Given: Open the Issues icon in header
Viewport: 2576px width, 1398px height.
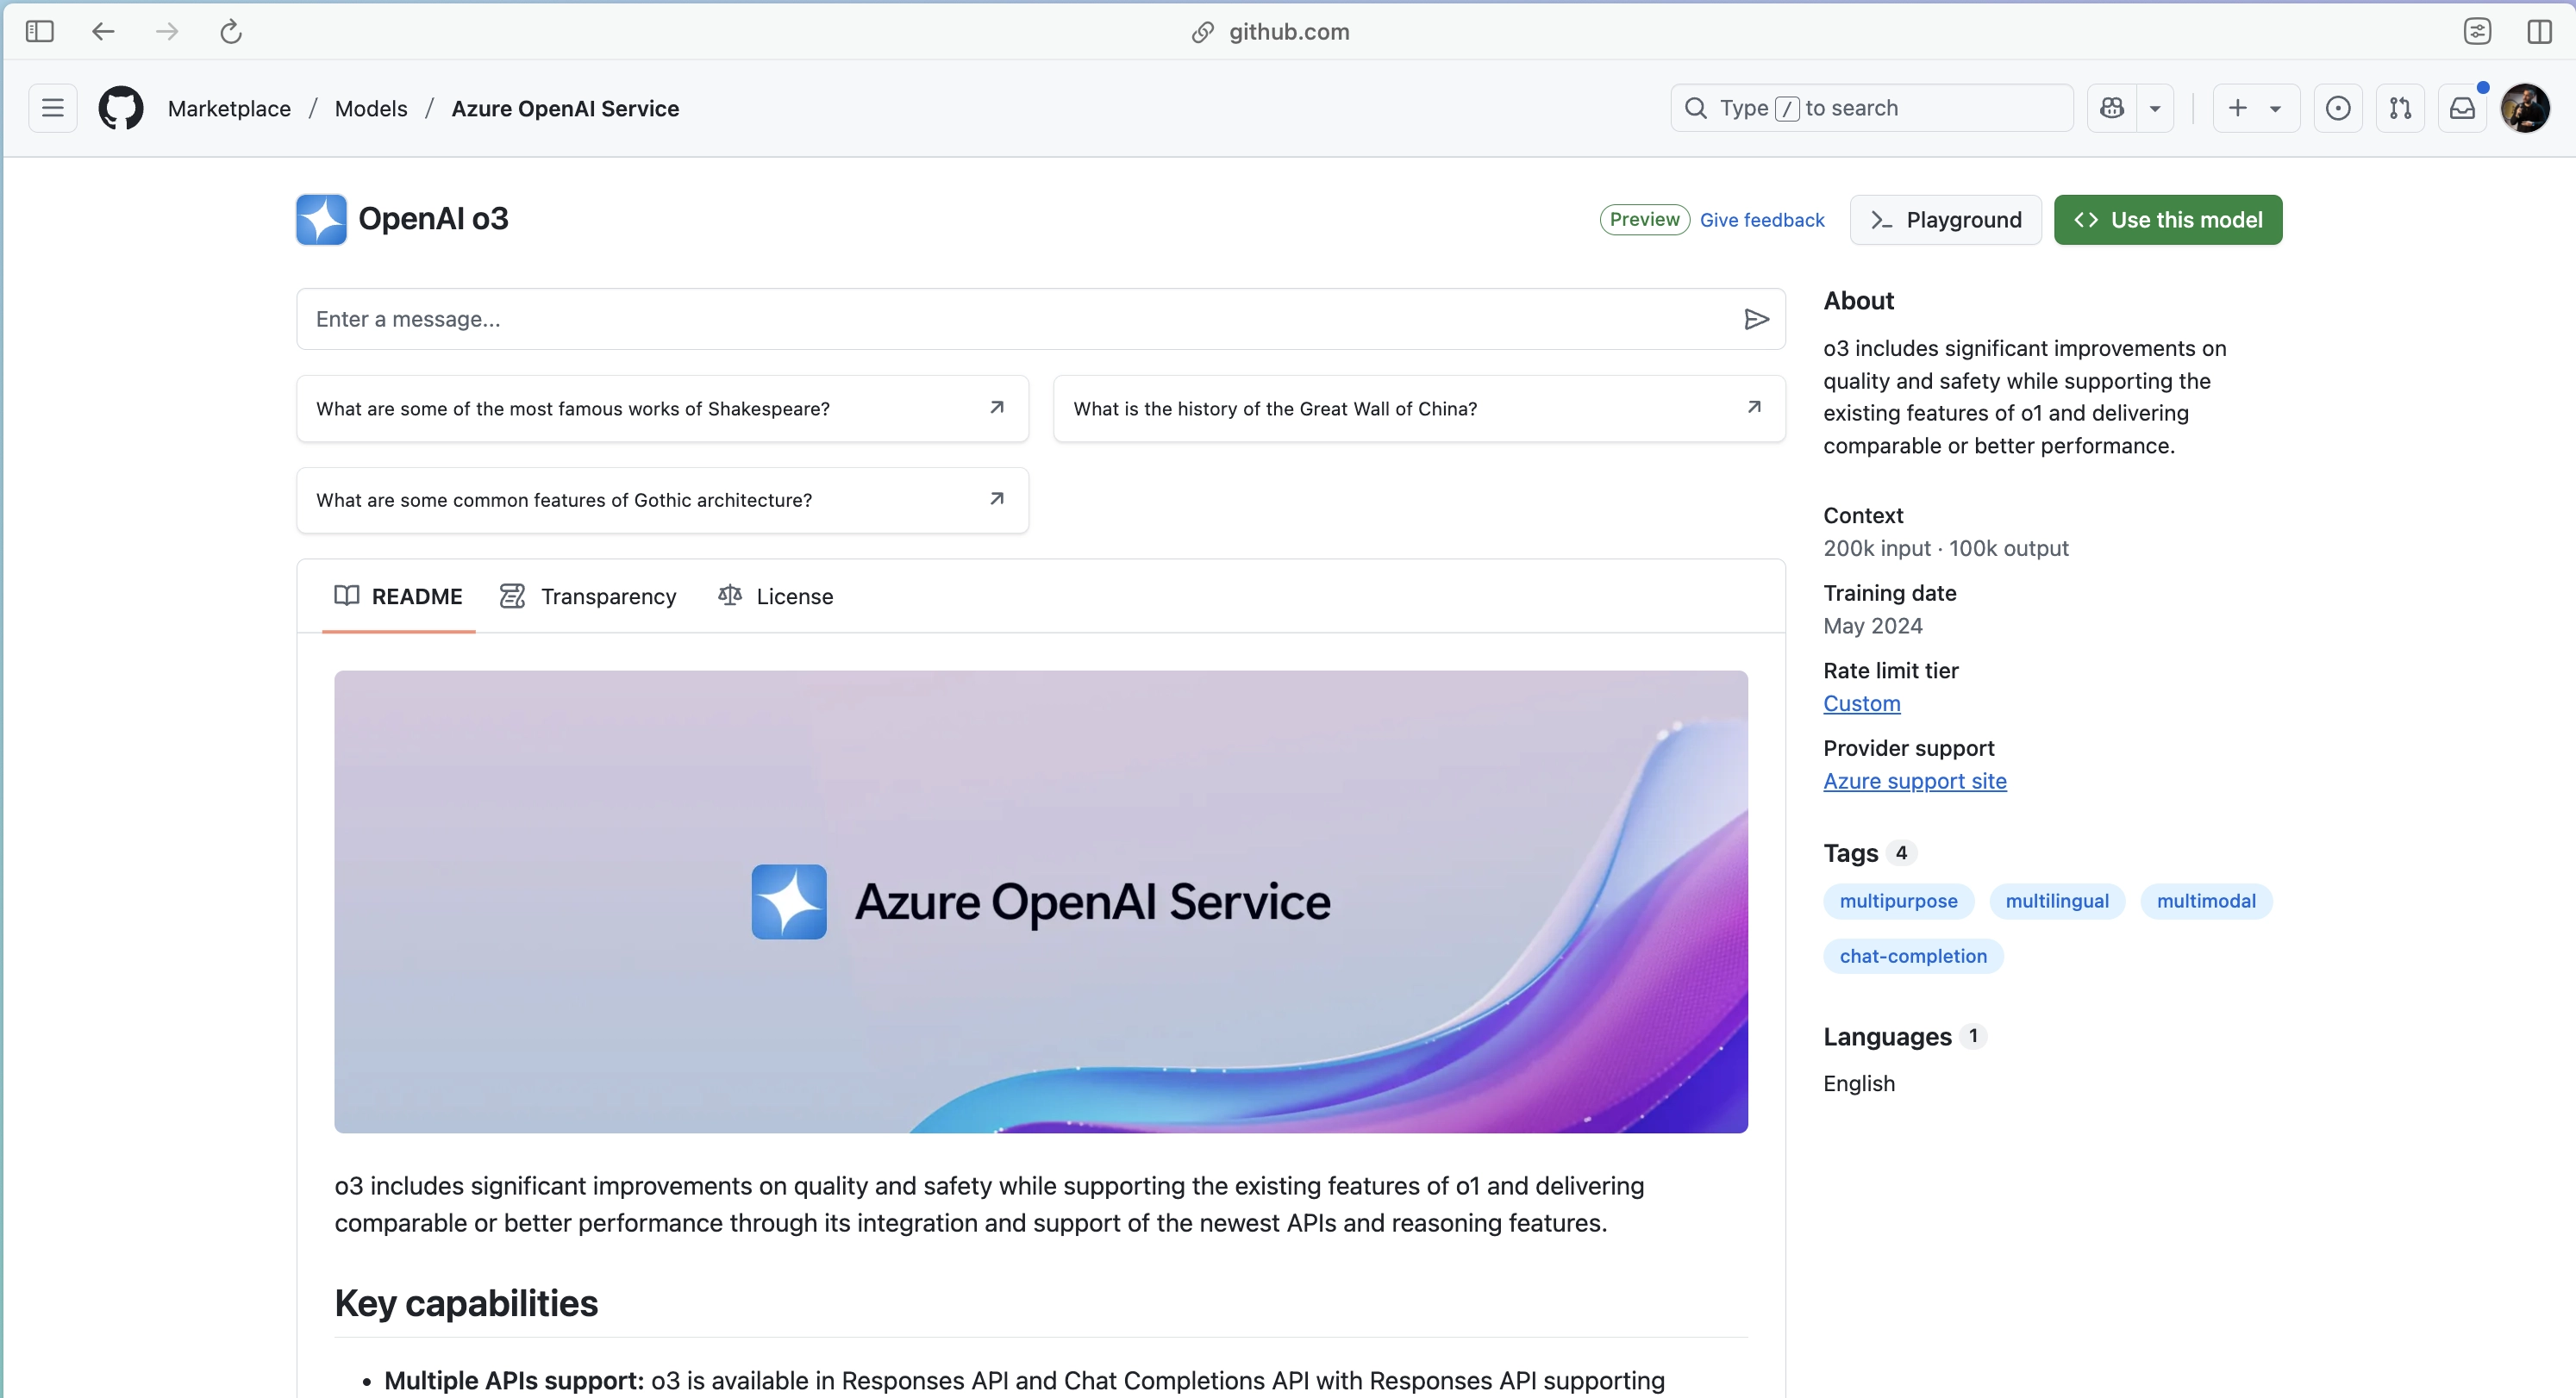Looking at the screenshot, I should click(x=2338, y=108).
